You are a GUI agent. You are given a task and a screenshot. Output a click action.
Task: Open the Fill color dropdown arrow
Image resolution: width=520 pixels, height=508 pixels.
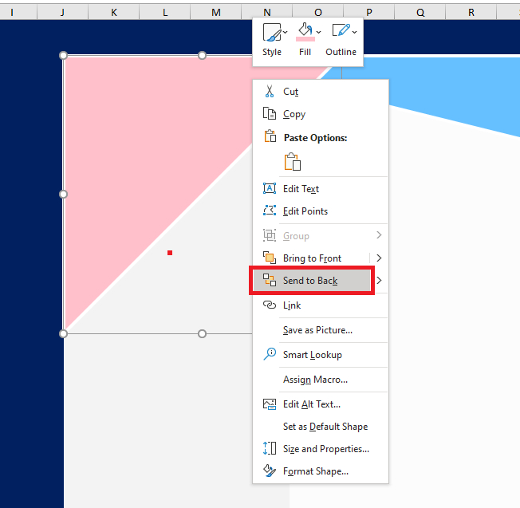coord(319,32)
